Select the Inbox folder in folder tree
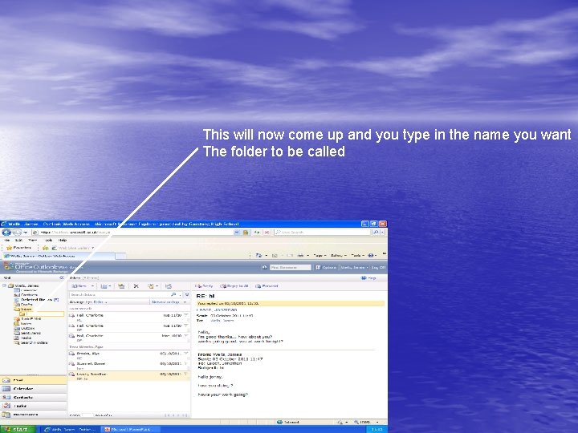The image size is (578, 433). [23, 310]
